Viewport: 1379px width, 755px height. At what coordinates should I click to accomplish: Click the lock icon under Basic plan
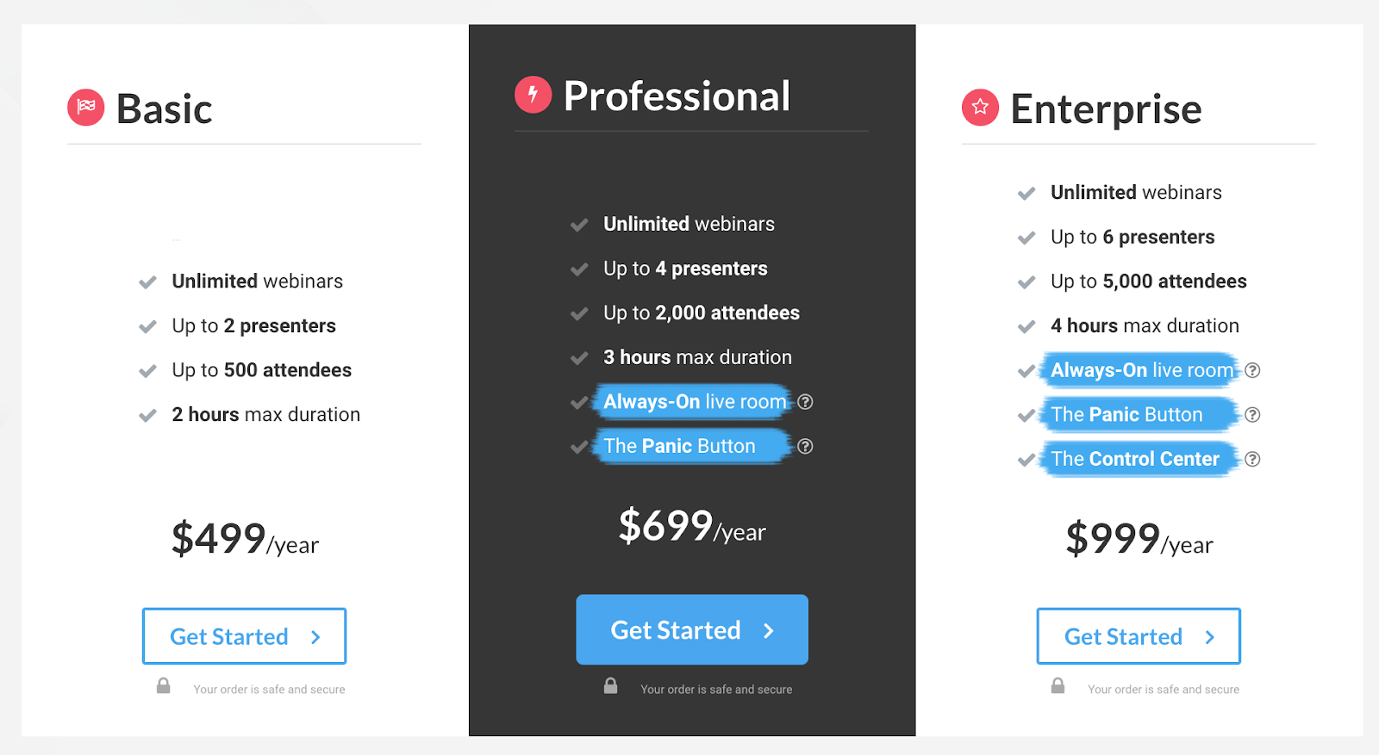tap(163, 686)
